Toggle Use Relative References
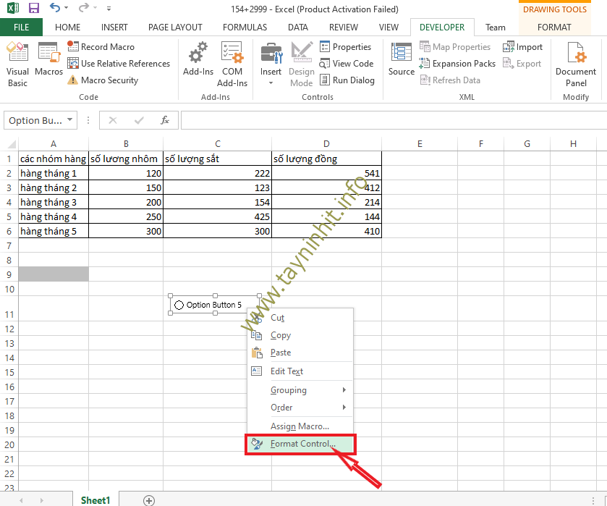The image size is (607, 506). point(119,64)
